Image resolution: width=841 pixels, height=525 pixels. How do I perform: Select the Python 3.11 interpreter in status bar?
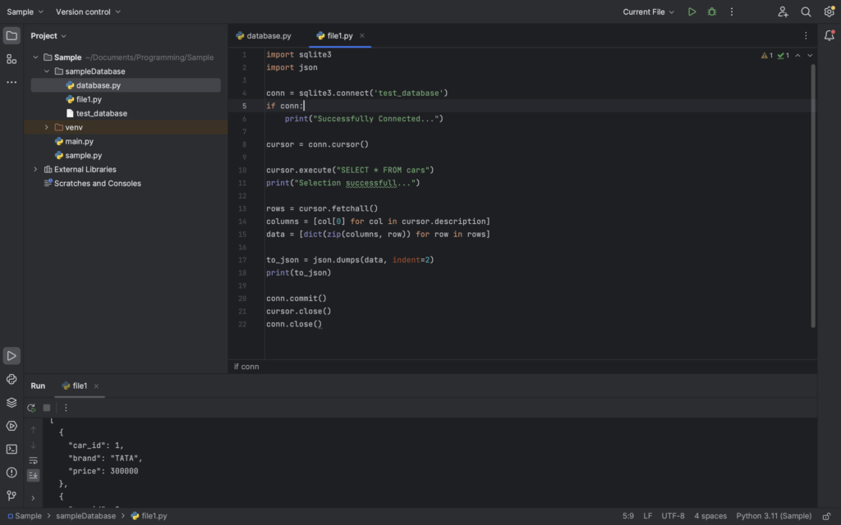coord(773,515)
